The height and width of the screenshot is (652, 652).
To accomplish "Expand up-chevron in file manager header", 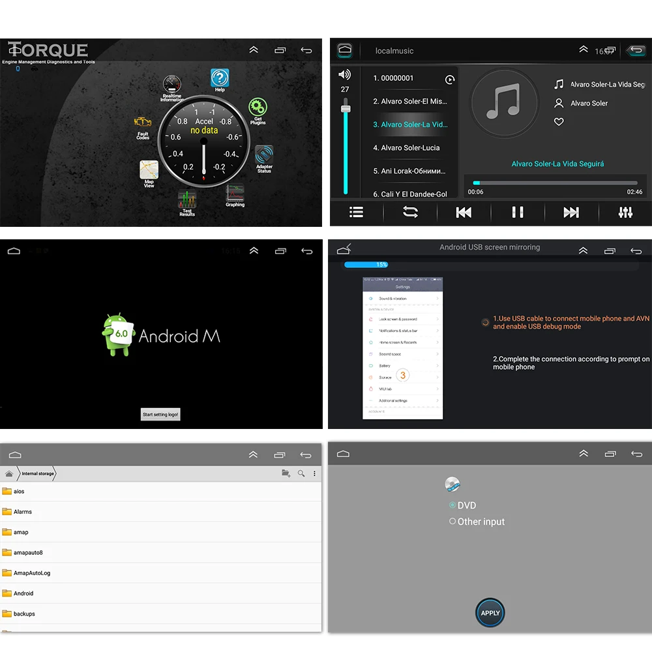I will pos(253,455).
